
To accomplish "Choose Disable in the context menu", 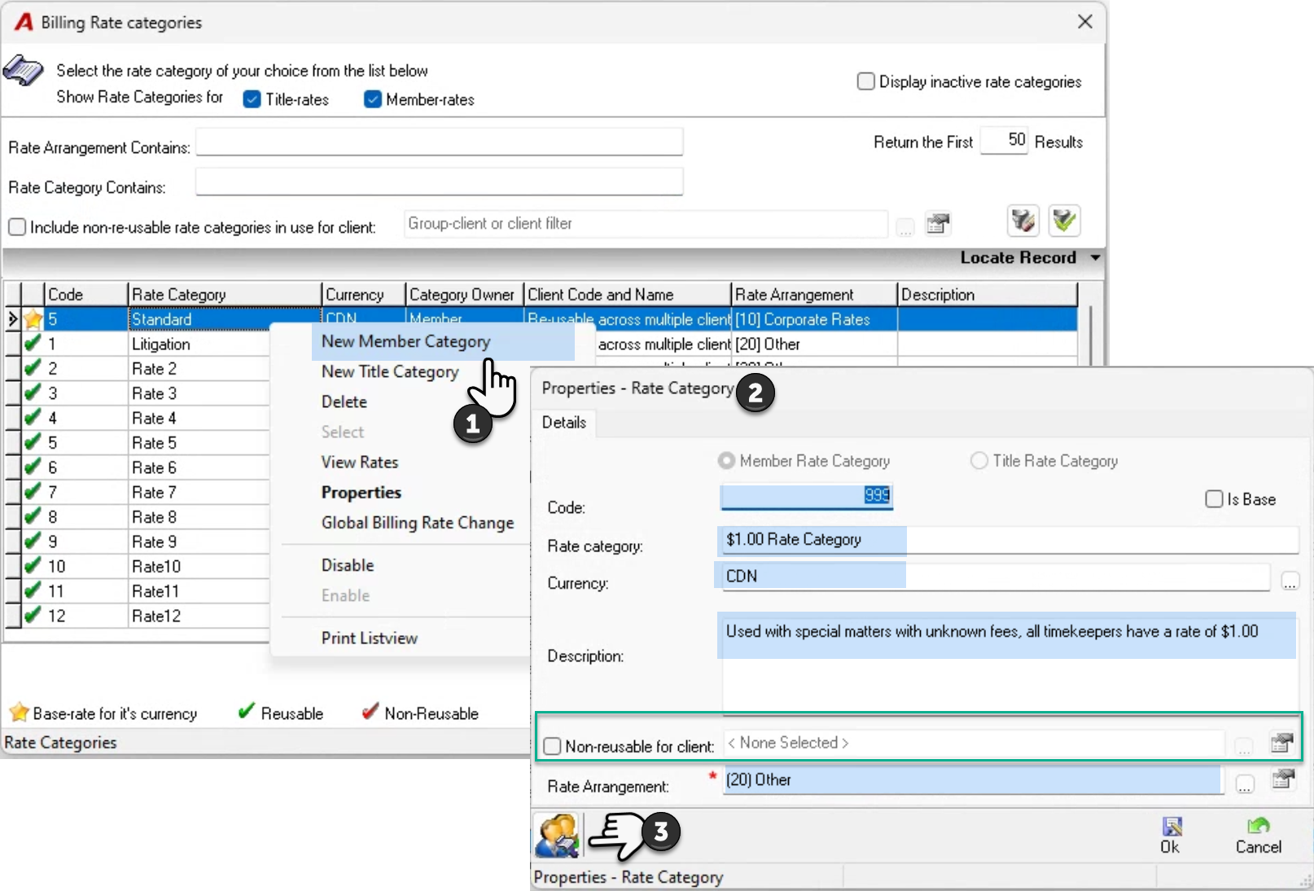I will pyautogui.click(x=347, y=564).
